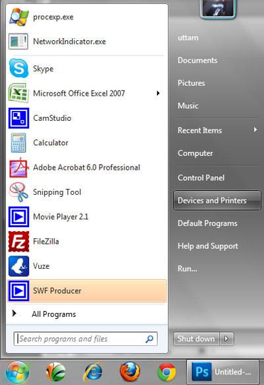This screenshot has height=385, width=264.
Task: Click the FileZilla text label
Action: tap(46, 241)
